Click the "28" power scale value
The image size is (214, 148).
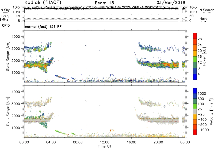[200, 39]
